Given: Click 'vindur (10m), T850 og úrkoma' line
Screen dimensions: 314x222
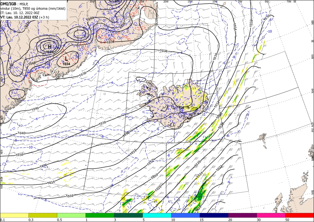Looking at the screenshot, I should pos(33,8).
